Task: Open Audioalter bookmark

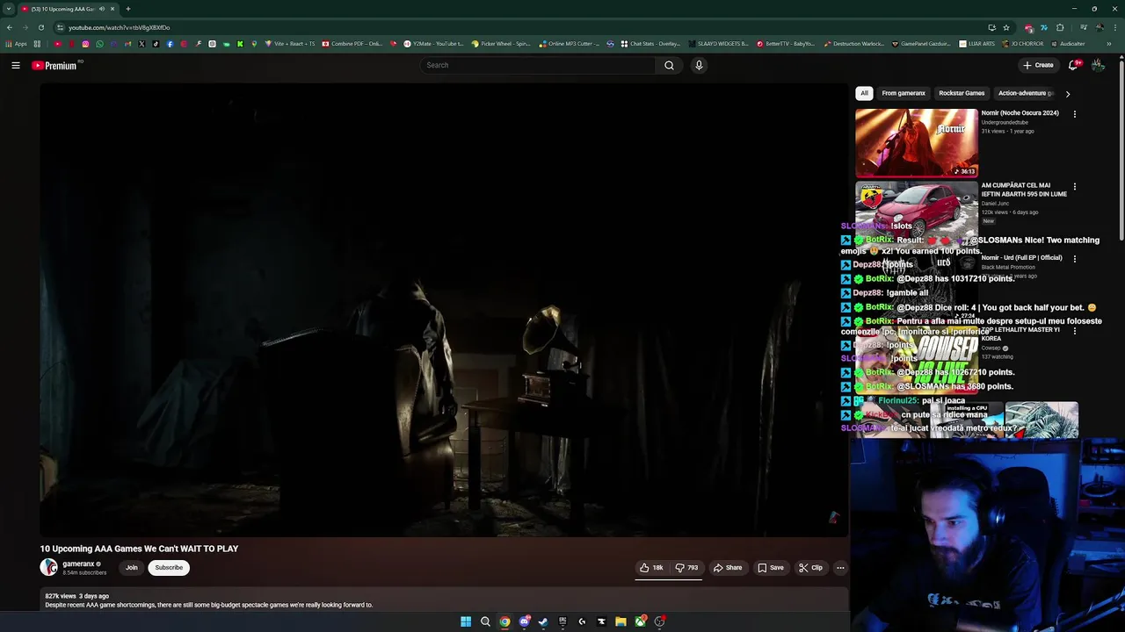Action: point(1067,43)
